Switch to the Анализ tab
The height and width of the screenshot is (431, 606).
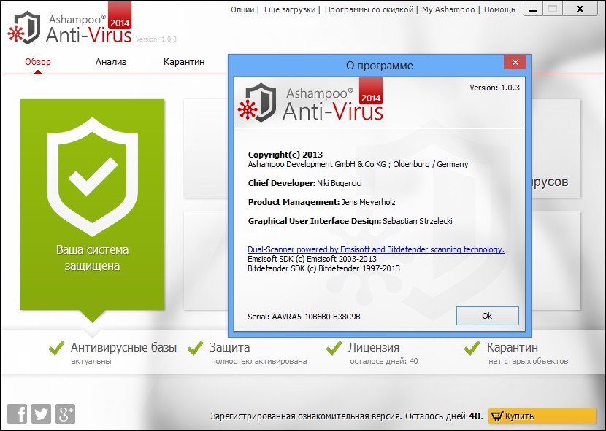click(x=111, y=62)
